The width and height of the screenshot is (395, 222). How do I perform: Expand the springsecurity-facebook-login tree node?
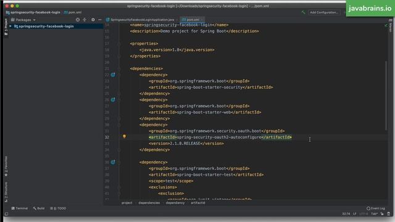point(10,26)
